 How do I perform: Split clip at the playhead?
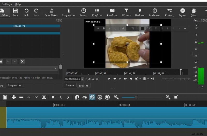coord(44,97)
